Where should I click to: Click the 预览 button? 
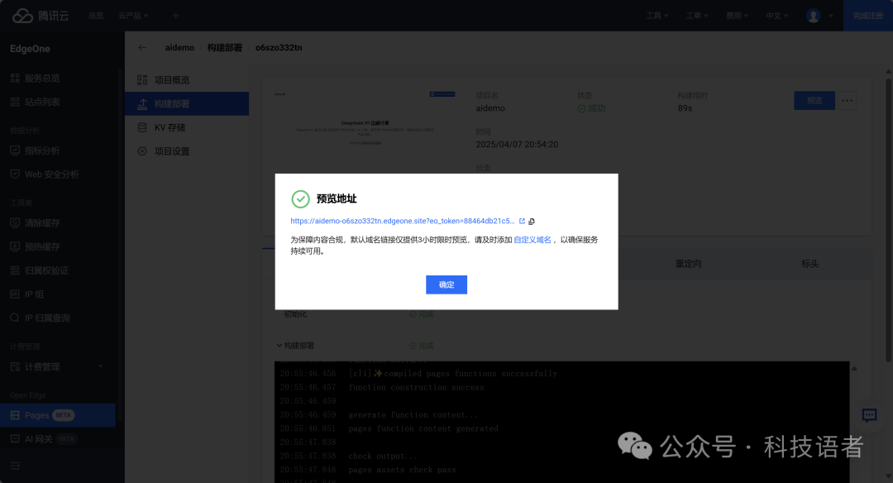coord(814,100)
